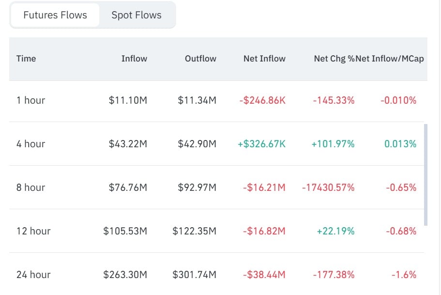441x295 pixels.
Task: Click the vertical scrollbar beside the table
Action: (x=426, y=174)
